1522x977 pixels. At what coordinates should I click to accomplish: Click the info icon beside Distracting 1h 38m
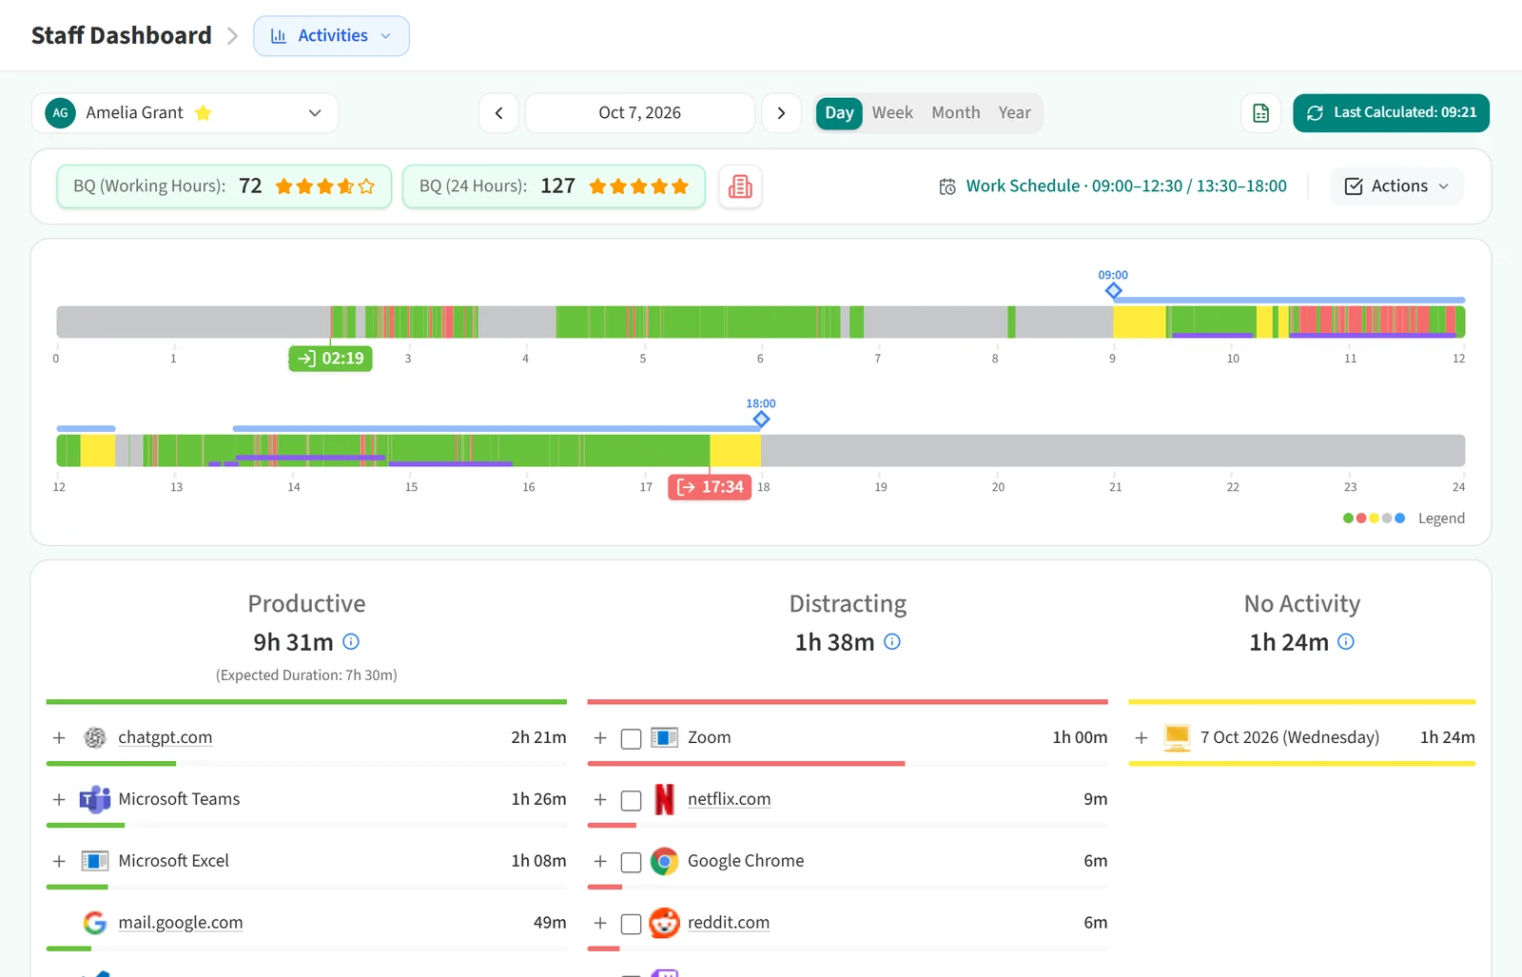[x=892, y=642]
